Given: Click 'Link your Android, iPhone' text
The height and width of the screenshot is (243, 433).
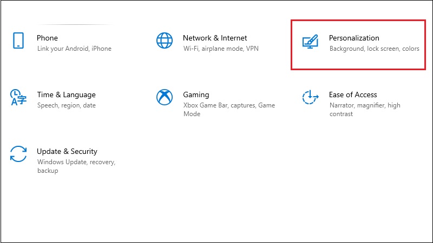Looking at the screenshot, I should tap(74, 49).
